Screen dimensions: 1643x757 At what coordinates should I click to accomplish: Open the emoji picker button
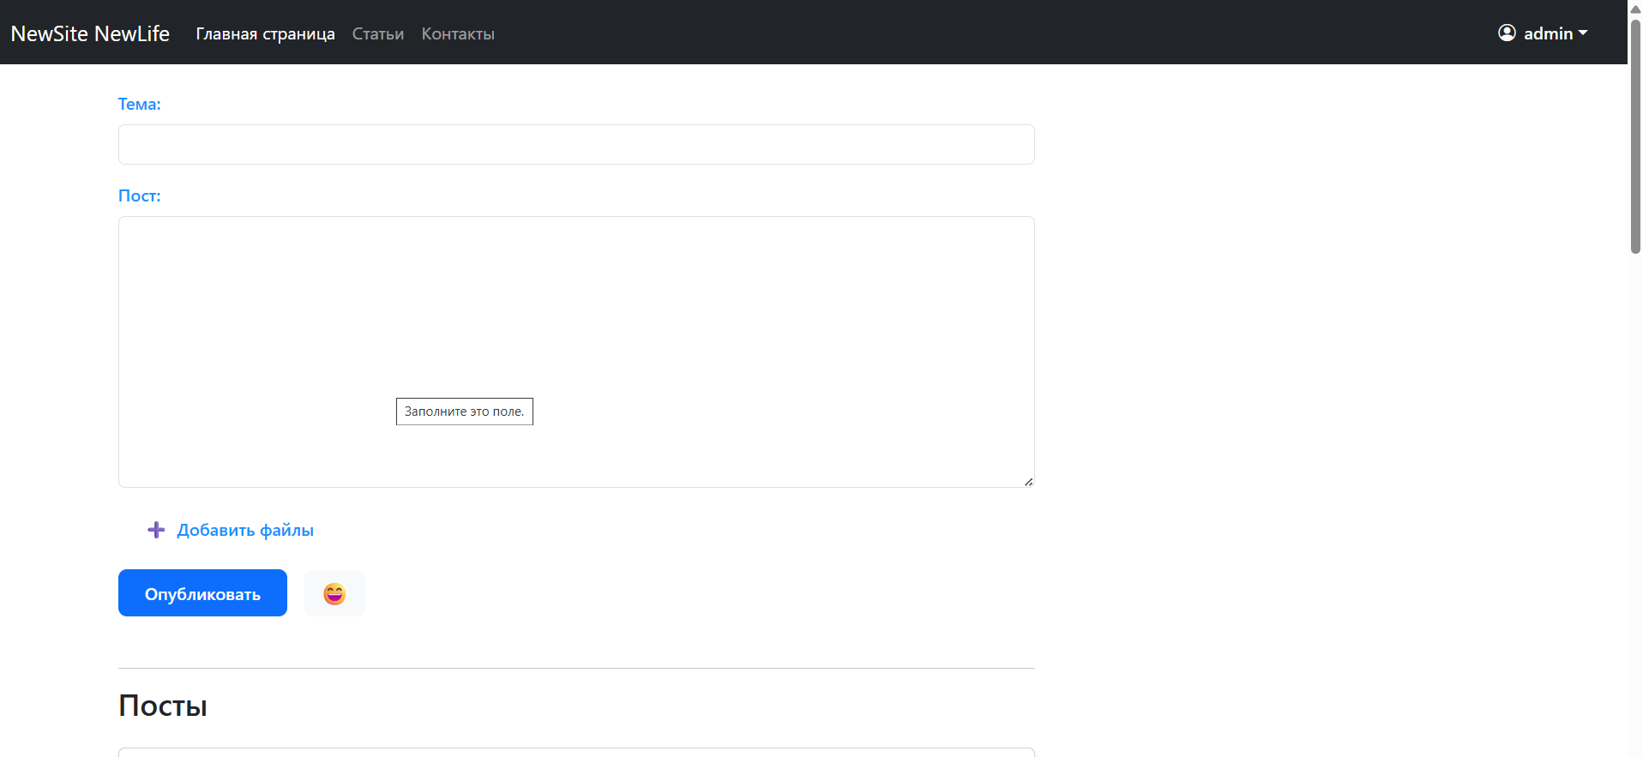334,593
